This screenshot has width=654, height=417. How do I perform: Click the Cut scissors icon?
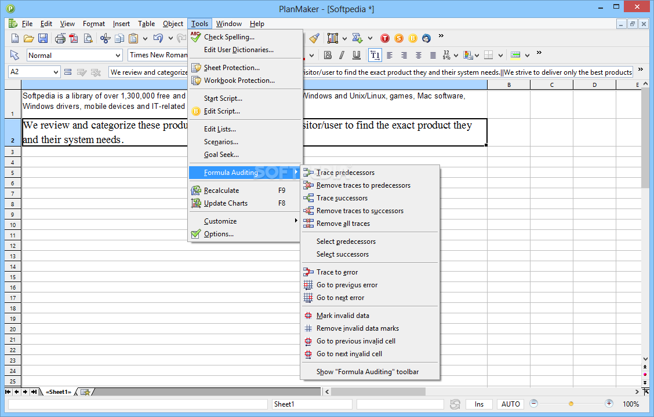(x=105, y=39)
